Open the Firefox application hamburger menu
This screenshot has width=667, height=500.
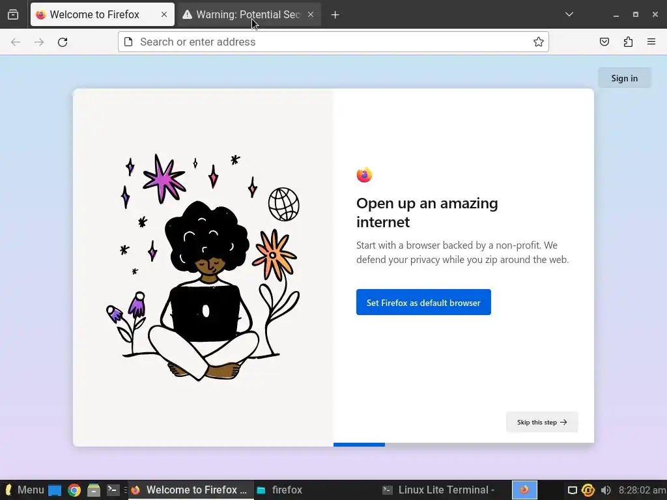pos(651,42)
